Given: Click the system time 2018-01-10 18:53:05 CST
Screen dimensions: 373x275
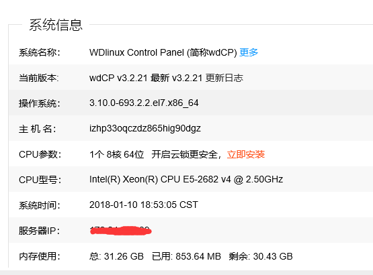Looking at the screenshot, I should [x=144, y=205].
